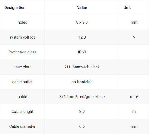
Task: Select the Protection class label
Action: click(22, 52)
